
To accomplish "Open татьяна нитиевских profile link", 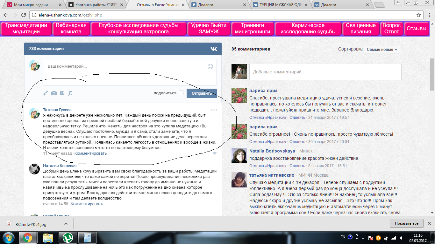I will [272, 175].
